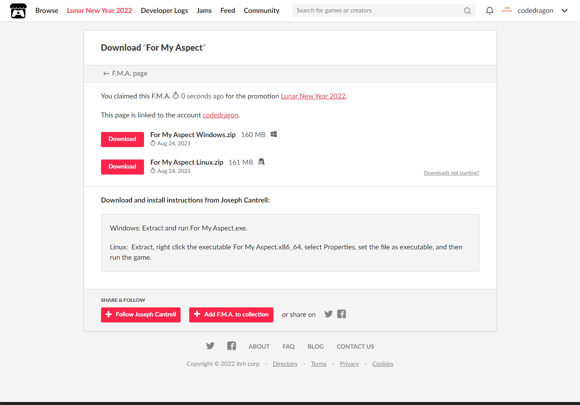Open the codedragon account link
The height and width of the screenshot is (405, 580).
pyautogui.click(x=220, y=115)
